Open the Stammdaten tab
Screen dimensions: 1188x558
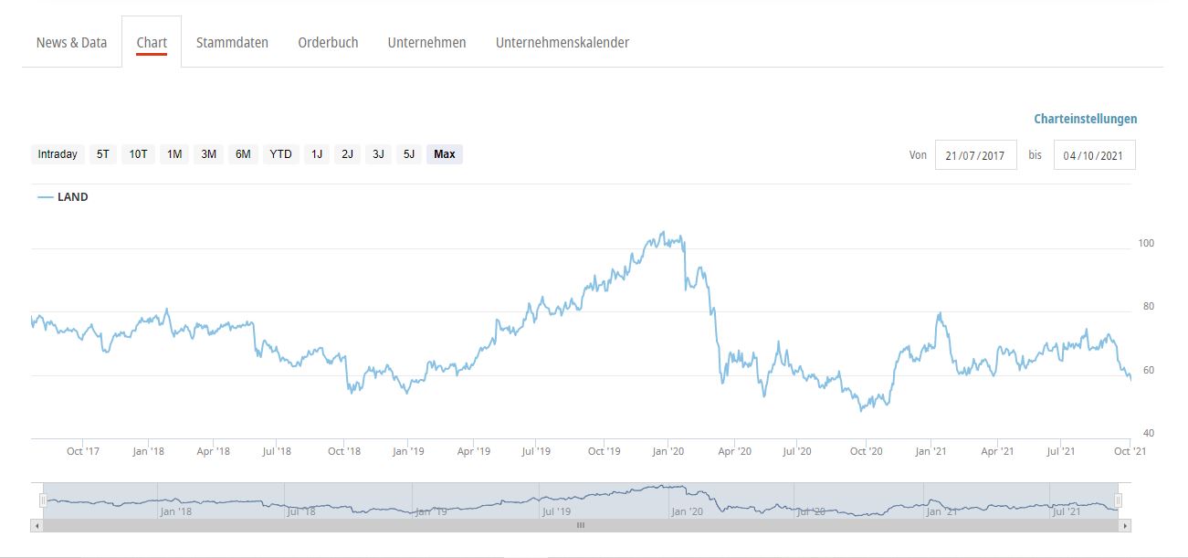click(x=232, y=43)
